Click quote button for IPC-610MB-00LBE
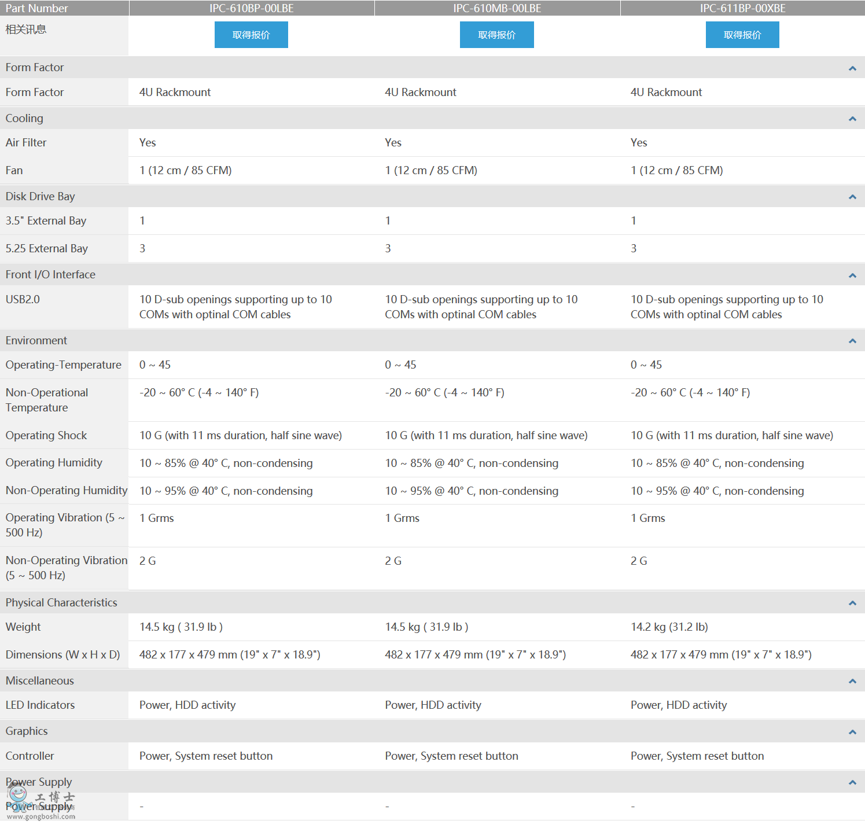The image size is (865, 828). click(x=496, y=35)
